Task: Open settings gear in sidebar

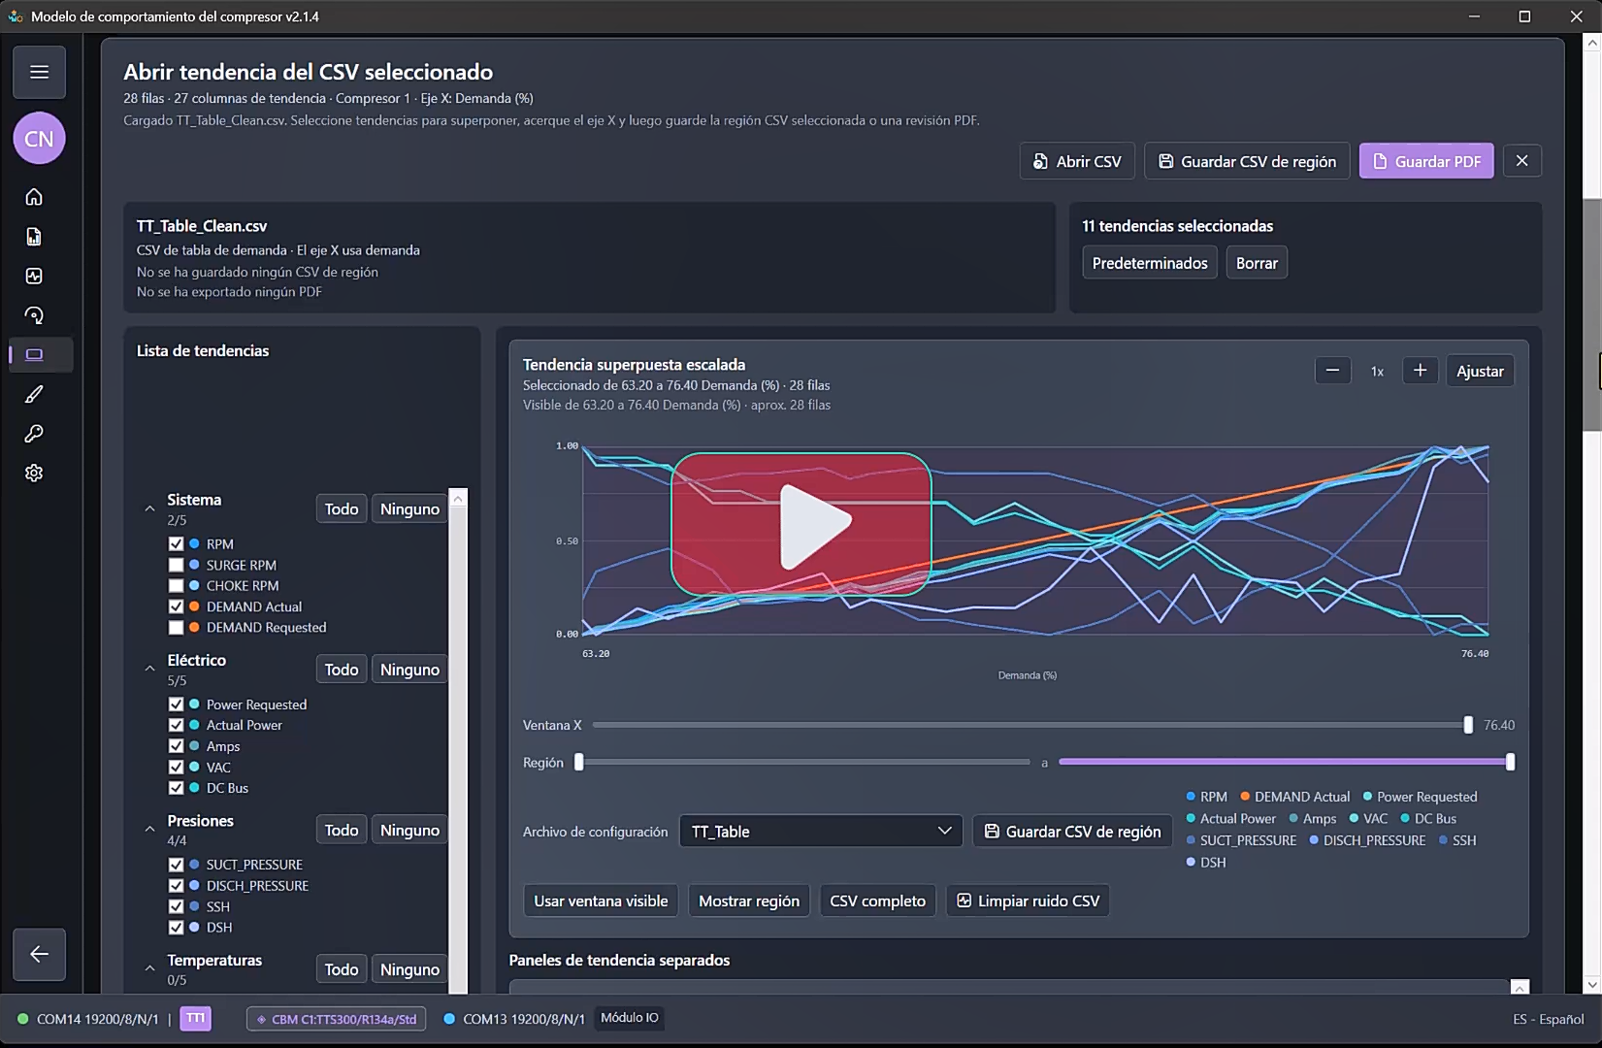Action: pos(34,474)
